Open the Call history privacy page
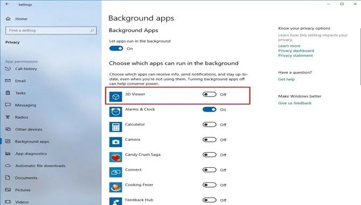This screenshot has width=361, height=205. pyautogui.click(x=26, y=69)
